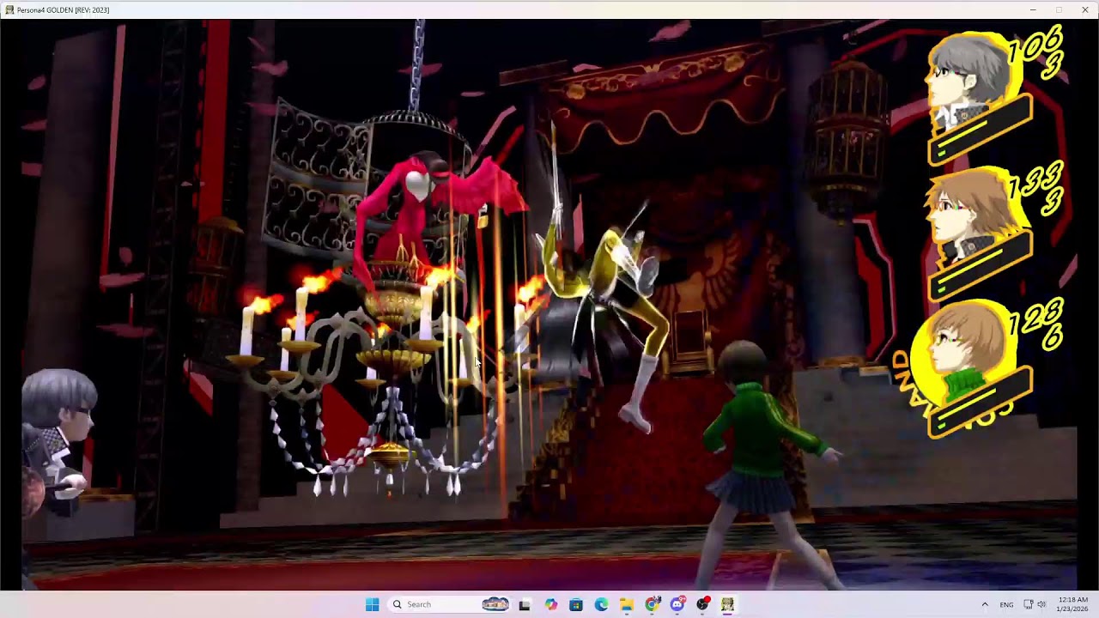The image size is (1099, 618).
Task: Open OBS Studio from the taskbar
Action: (703, 604)
